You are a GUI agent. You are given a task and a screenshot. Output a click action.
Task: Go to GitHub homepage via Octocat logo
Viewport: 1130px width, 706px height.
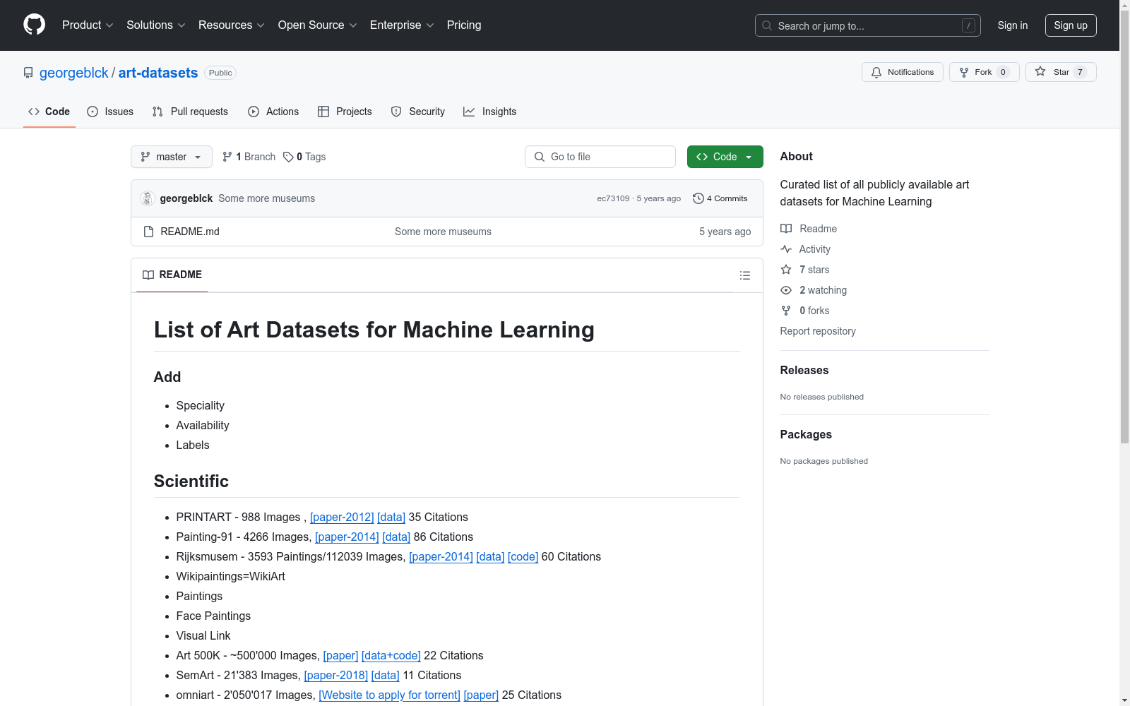[x=34, y=25]
